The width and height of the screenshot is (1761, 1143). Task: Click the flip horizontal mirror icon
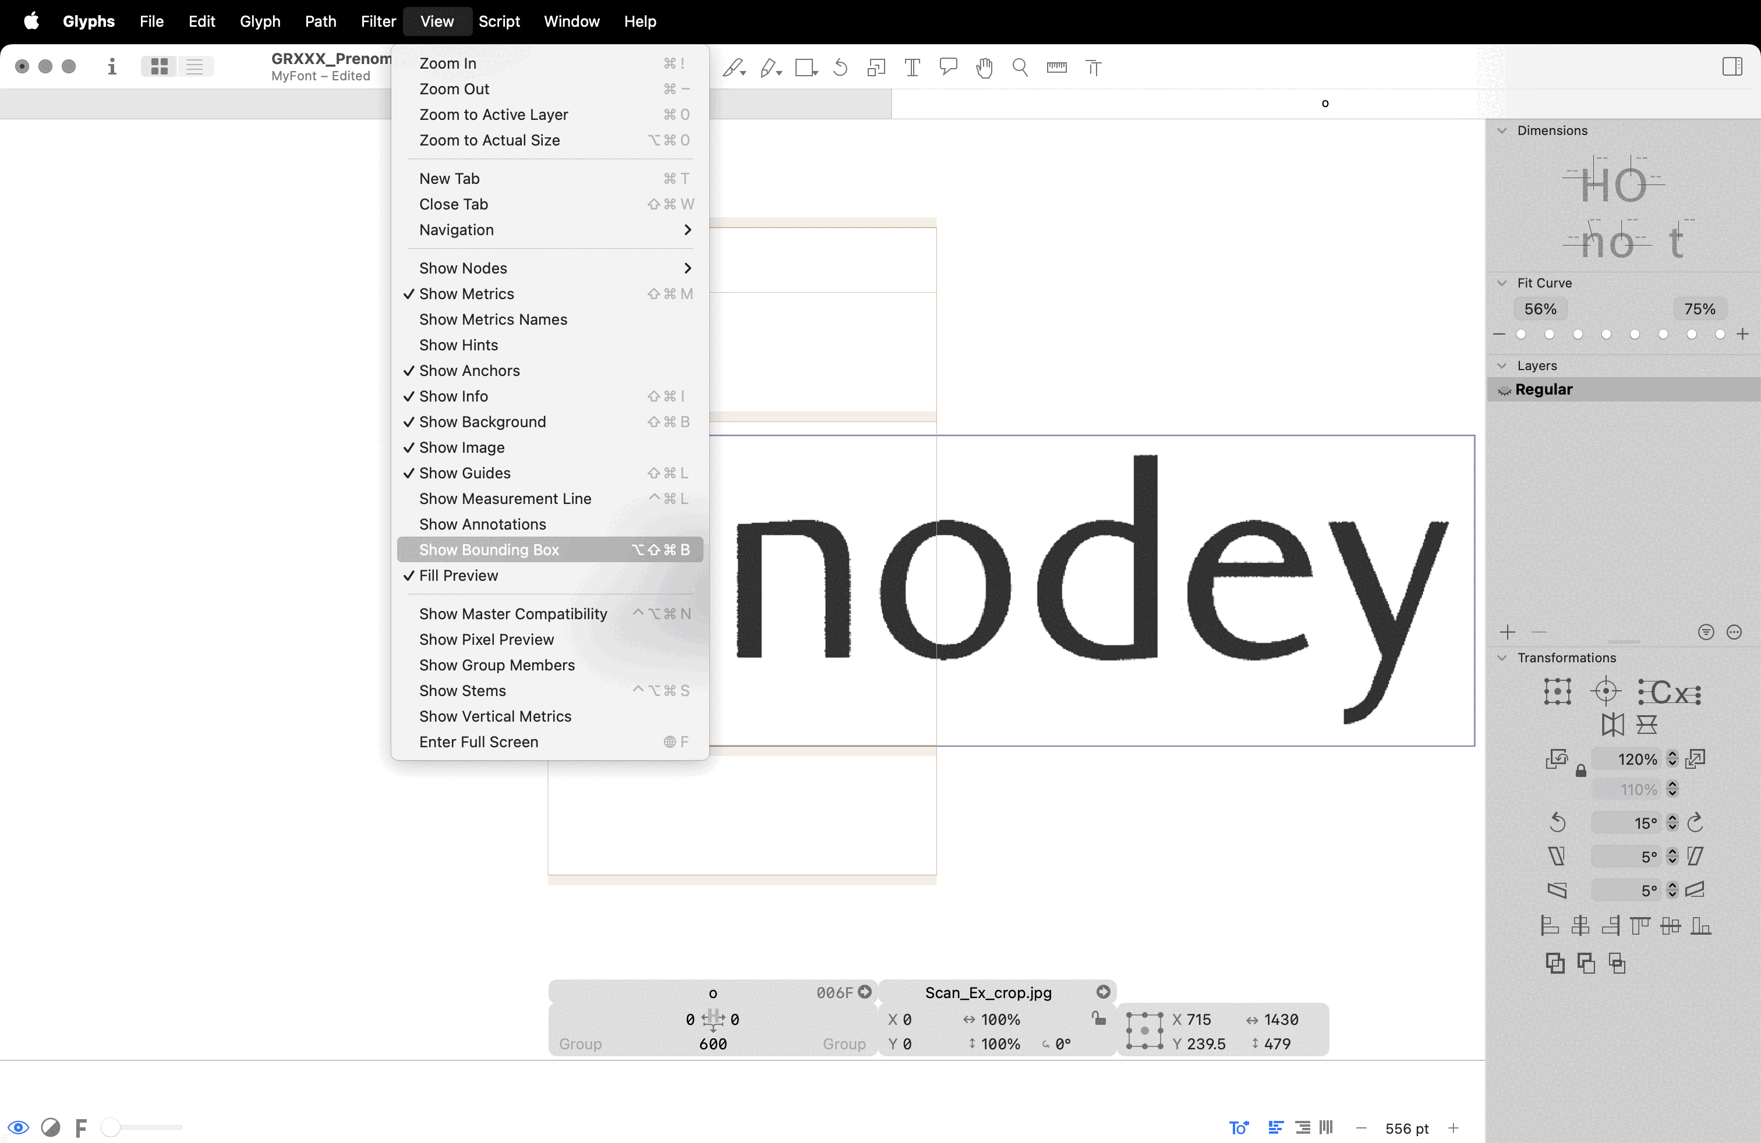click(1613, 725)
